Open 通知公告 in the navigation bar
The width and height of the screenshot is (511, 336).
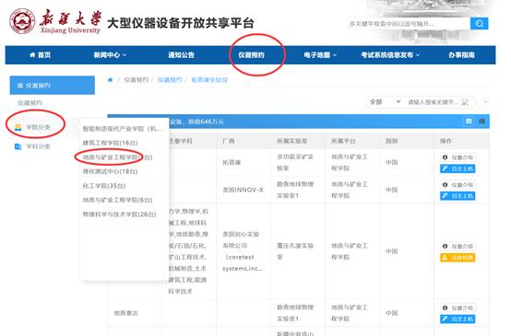181,55
